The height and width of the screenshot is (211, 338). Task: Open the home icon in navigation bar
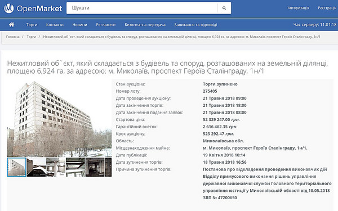[x=11, y=25]
